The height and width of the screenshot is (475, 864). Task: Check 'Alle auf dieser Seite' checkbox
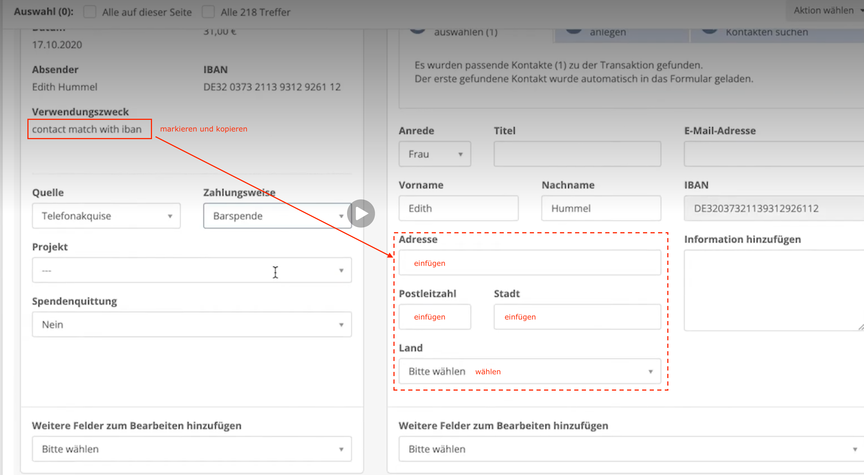89,12
